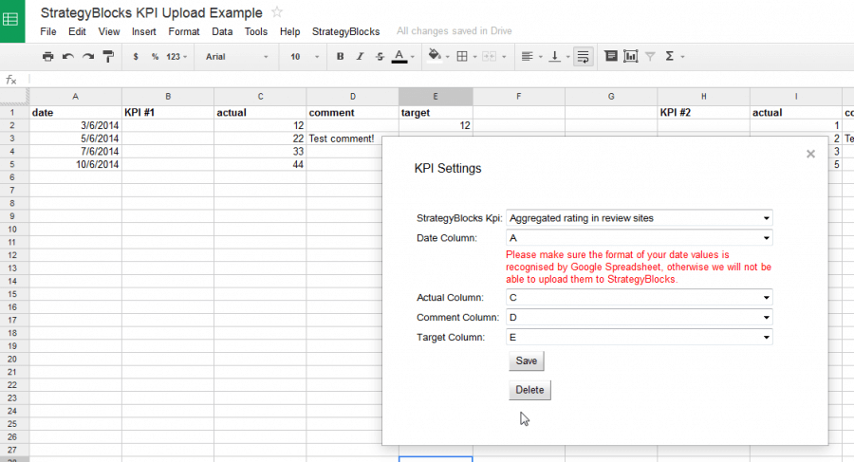
Task: Open the Data menu
Action: point(222,31)
